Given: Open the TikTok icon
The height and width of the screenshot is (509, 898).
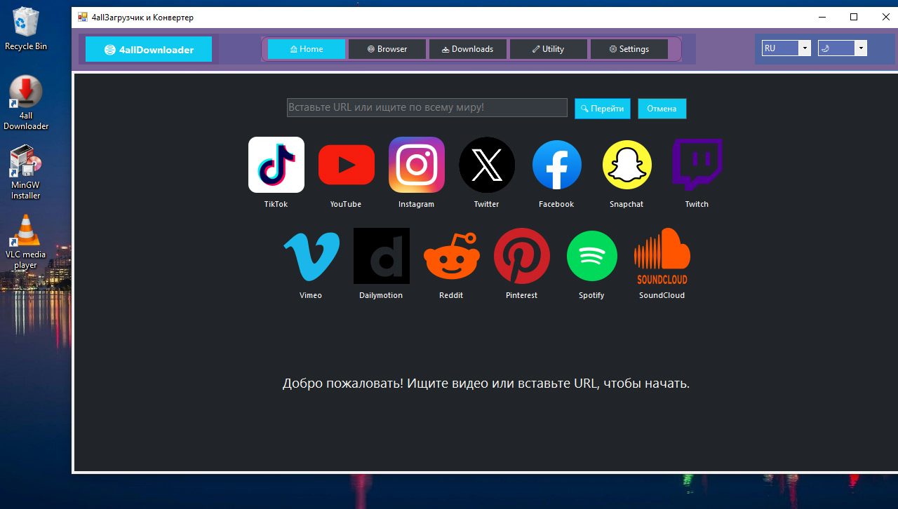Looking at the screenshot, I should (x=276, y=165).
